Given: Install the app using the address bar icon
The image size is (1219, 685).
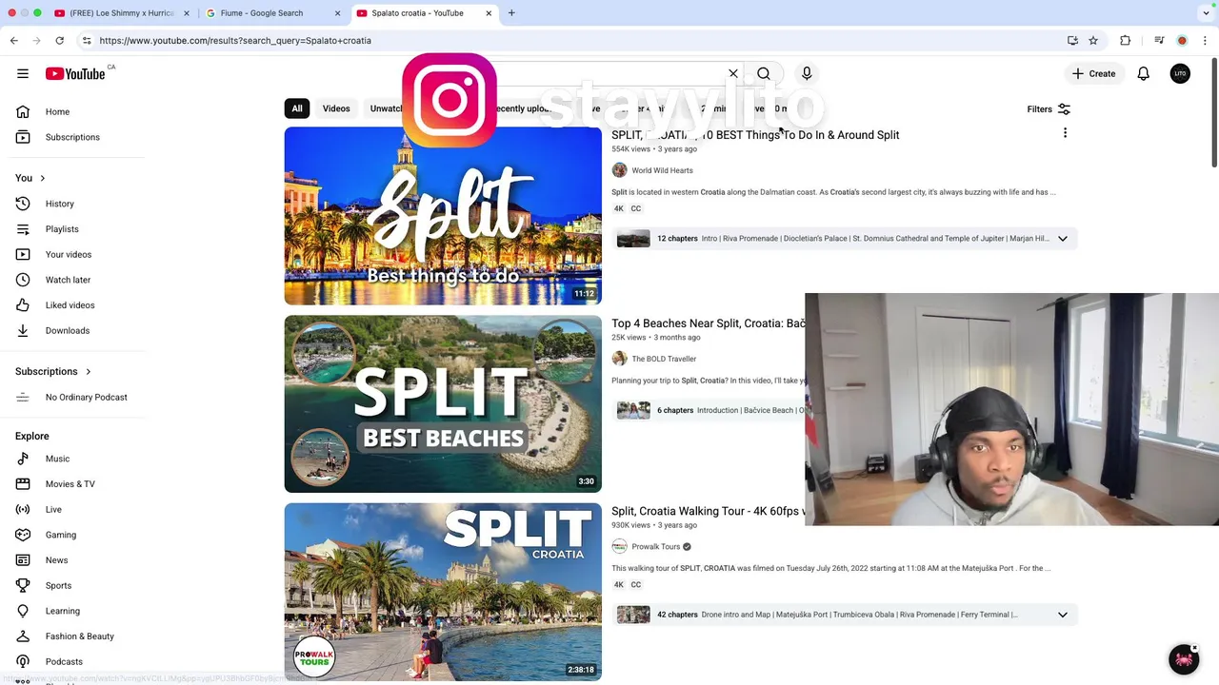Looking at the screenshot, I should click(1072, 41).
